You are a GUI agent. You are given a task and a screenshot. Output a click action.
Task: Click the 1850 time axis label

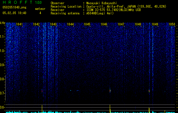172,24
